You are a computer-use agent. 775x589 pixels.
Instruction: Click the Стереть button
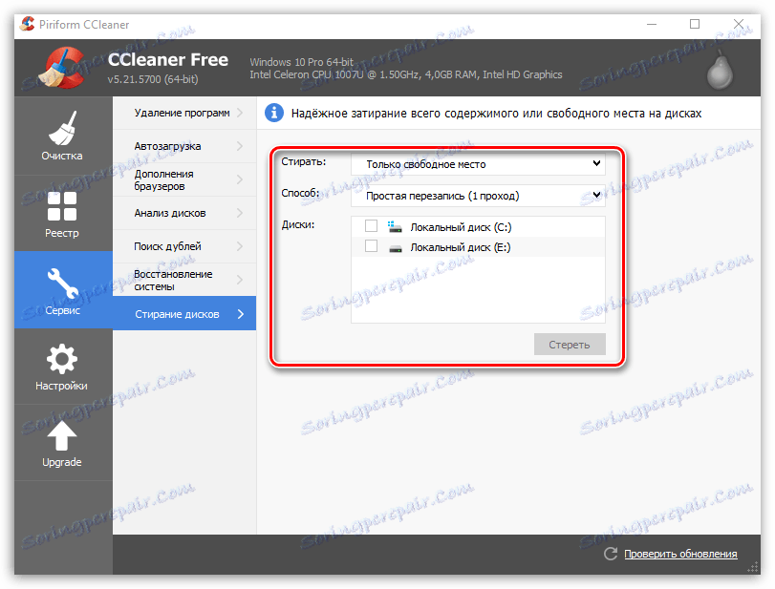tap(570, 344)
